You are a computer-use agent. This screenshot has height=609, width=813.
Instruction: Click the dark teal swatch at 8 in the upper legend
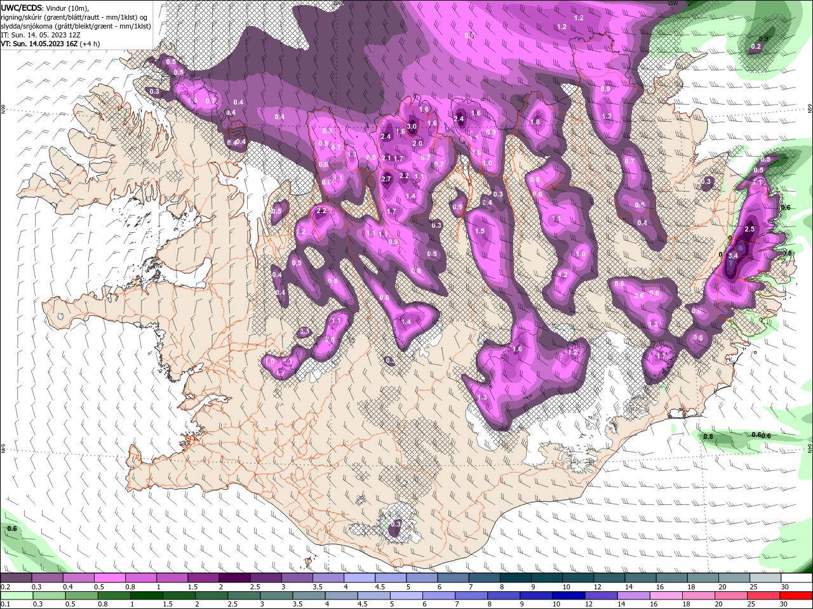(515, 578)
